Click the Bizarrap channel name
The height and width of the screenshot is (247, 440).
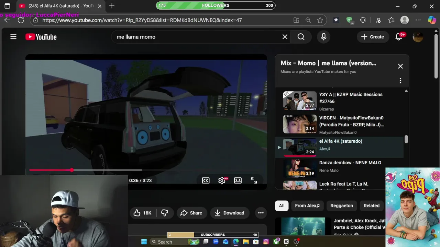click(327, 109)
